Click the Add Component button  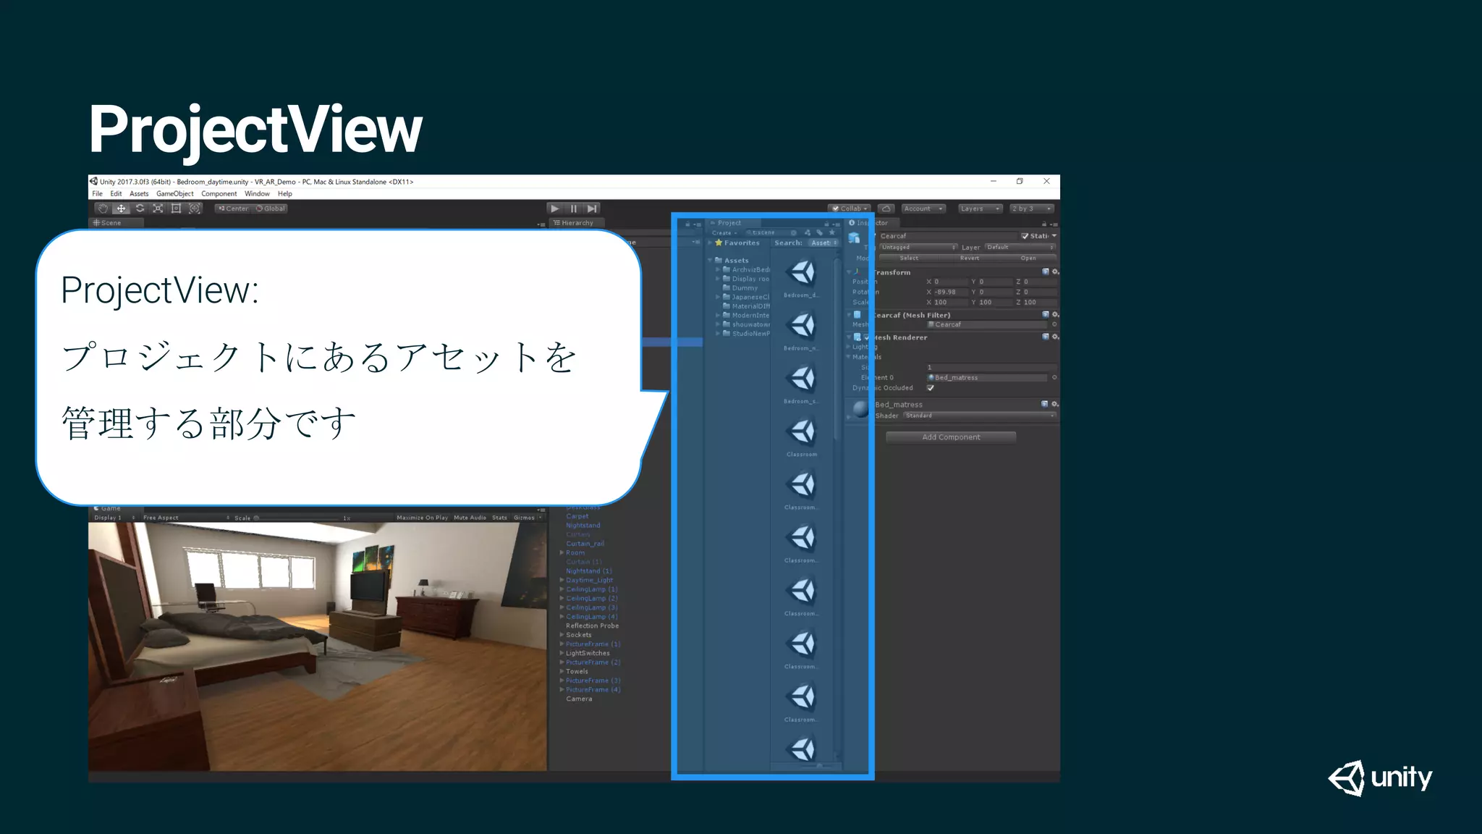click(951, 437)
